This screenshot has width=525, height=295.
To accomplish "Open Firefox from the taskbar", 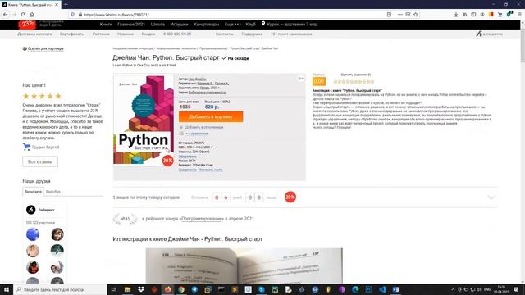I will click(x=167, y=289).
